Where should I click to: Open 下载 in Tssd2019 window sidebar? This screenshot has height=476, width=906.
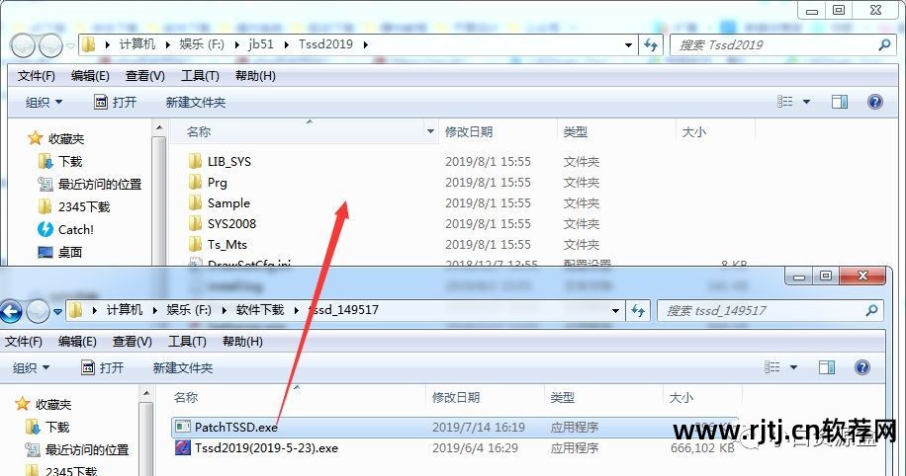coord(60,162)
